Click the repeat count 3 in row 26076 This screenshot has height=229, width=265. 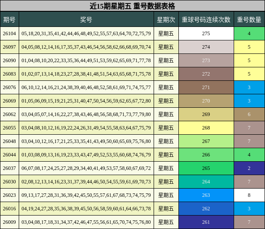click(249, 87)
